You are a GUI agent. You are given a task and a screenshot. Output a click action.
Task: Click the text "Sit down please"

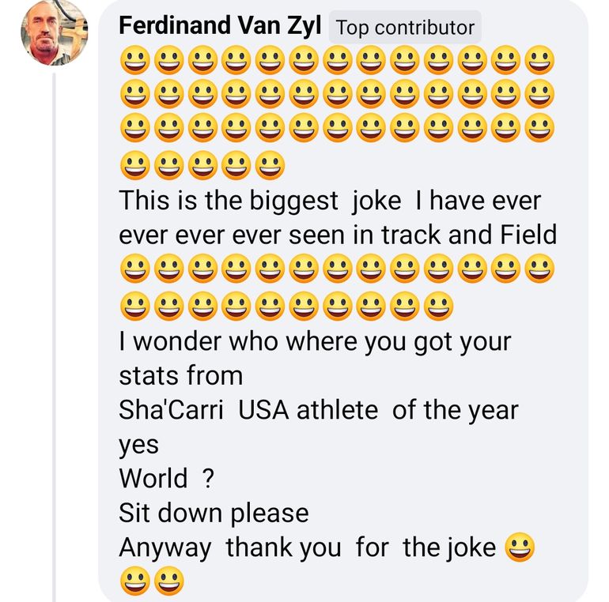[214, 513]
